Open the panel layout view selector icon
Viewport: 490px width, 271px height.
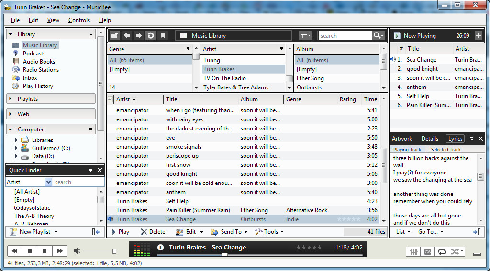coord(305,35)
